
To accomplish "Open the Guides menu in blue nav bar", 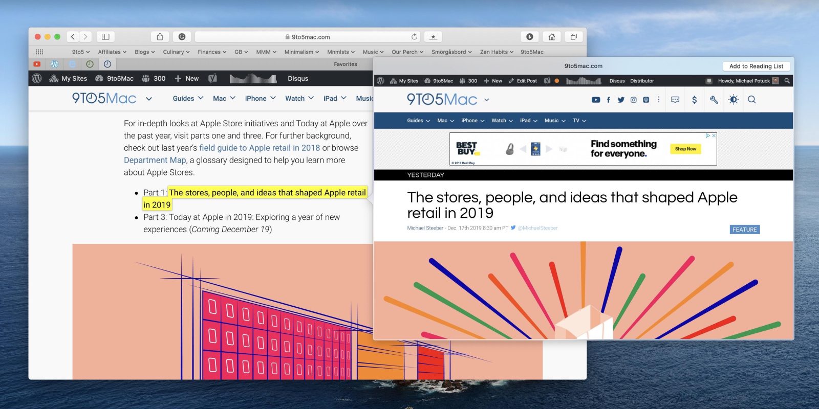I will point(418,121).
